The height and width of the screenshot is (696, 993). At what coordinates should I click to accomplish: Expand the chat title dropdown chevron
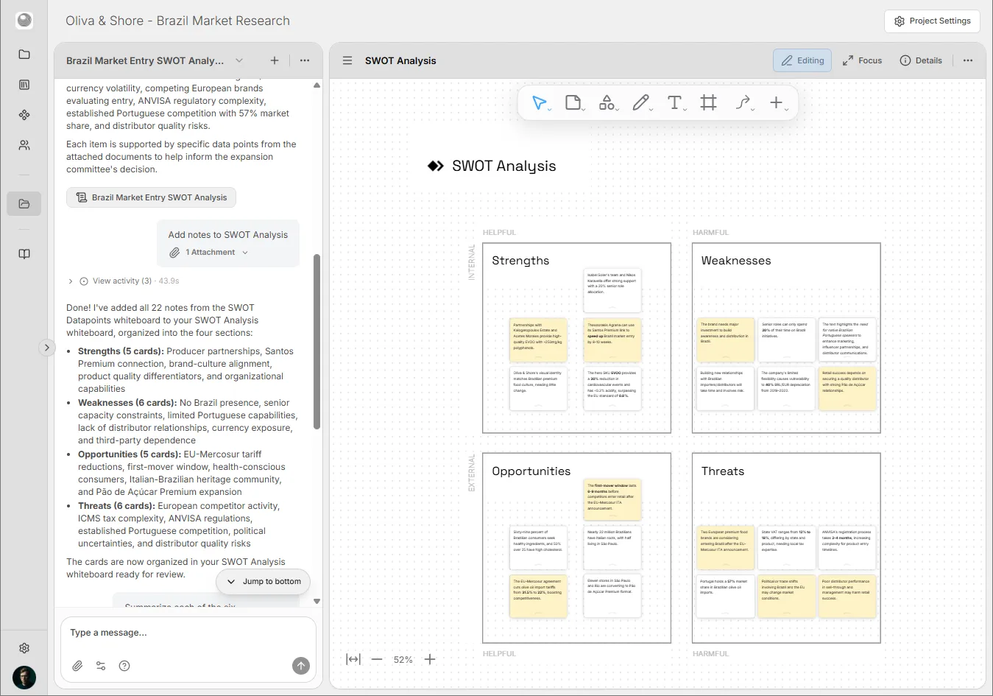click(239, 60)
